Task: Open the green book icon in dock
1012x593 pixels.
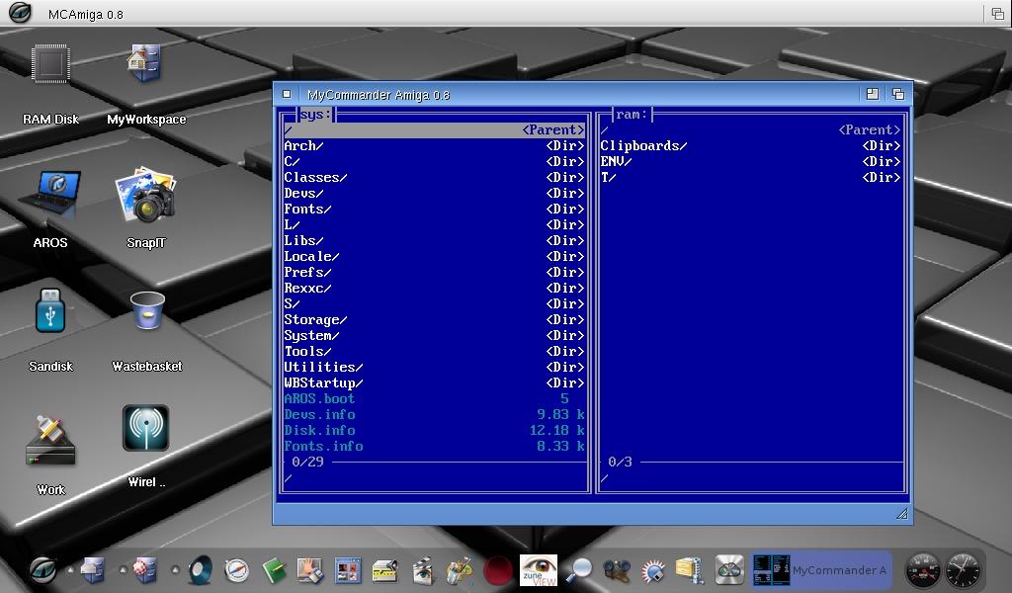Action: coord(275,571)
